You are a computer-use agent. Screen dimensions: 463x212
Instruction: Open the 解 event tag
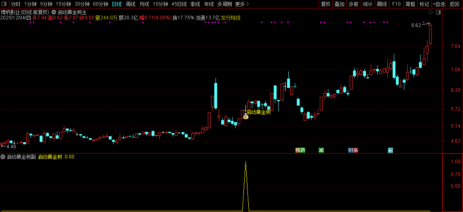click(390, 150)
